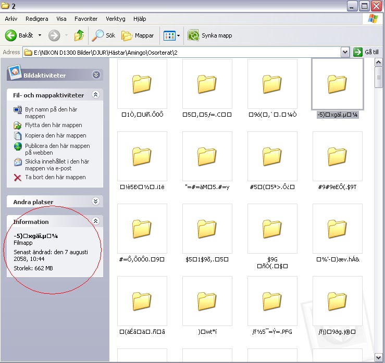Click Ta bort den här mappen
This screenshot has height=363, width=385.
tap(55, 177)
